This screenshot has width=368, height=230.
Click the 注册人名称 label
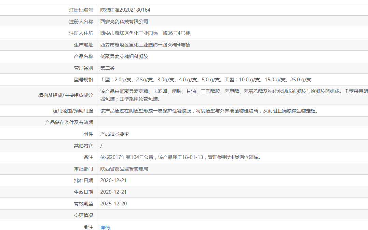[x=81, y=22]
